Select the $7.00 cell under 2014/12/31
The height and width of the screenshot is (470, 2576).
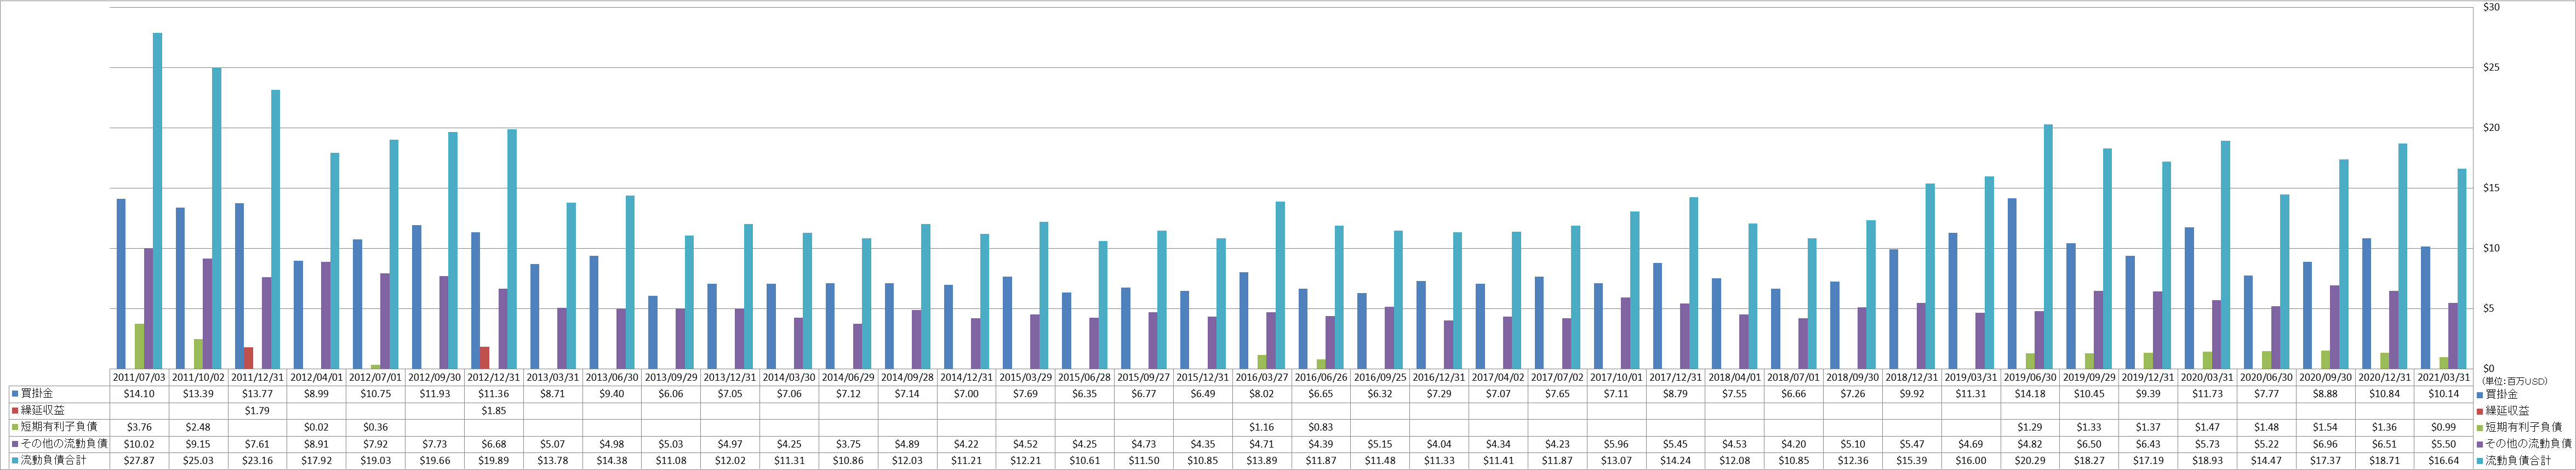click(966, 394)
